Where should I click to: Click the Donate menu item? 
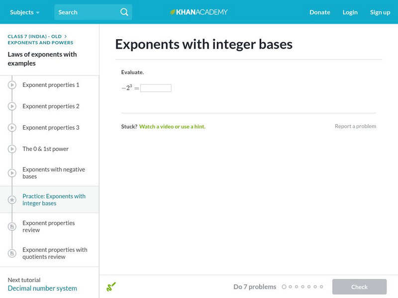pos(319,12)
